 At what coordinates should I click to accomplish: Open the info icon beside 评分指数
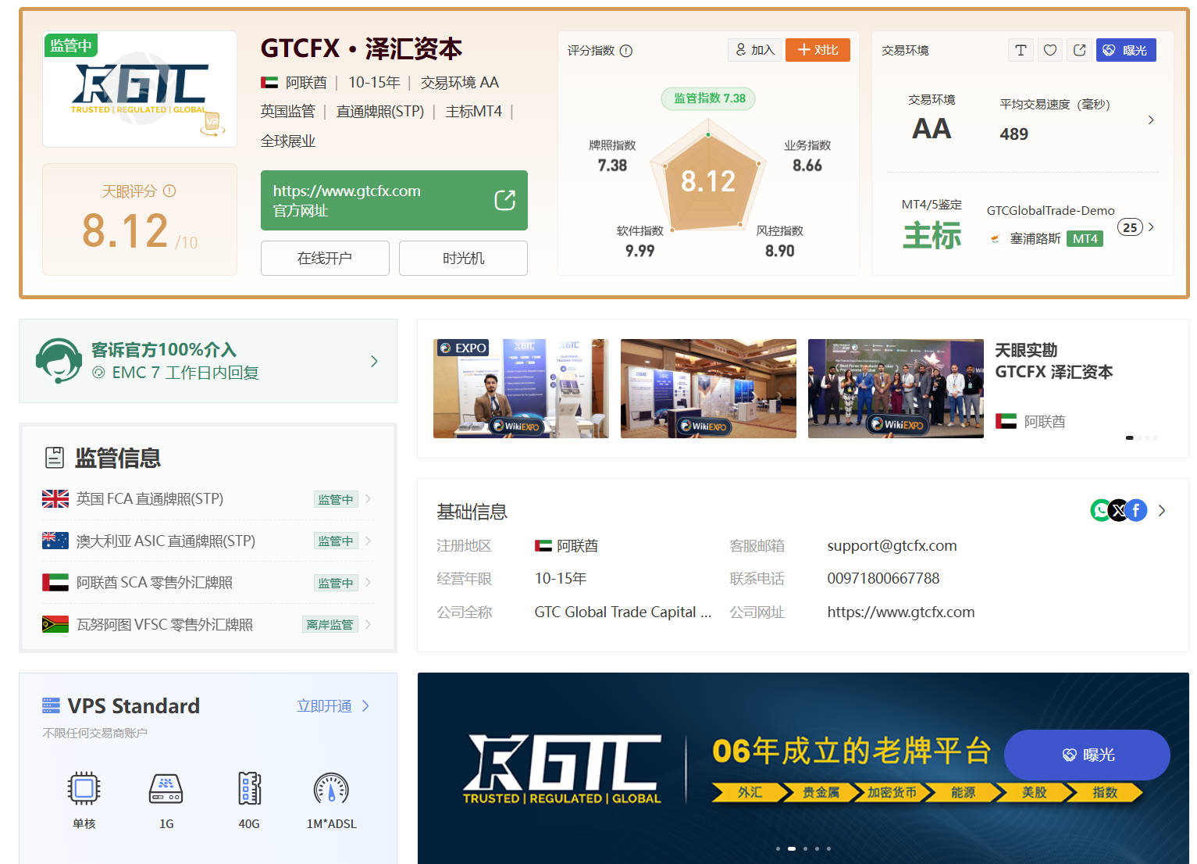pos(626,51)
